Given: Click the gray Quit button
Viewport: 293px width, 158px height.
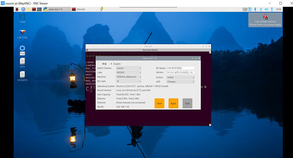Looking at the screenshot, I should pos(187,103).
